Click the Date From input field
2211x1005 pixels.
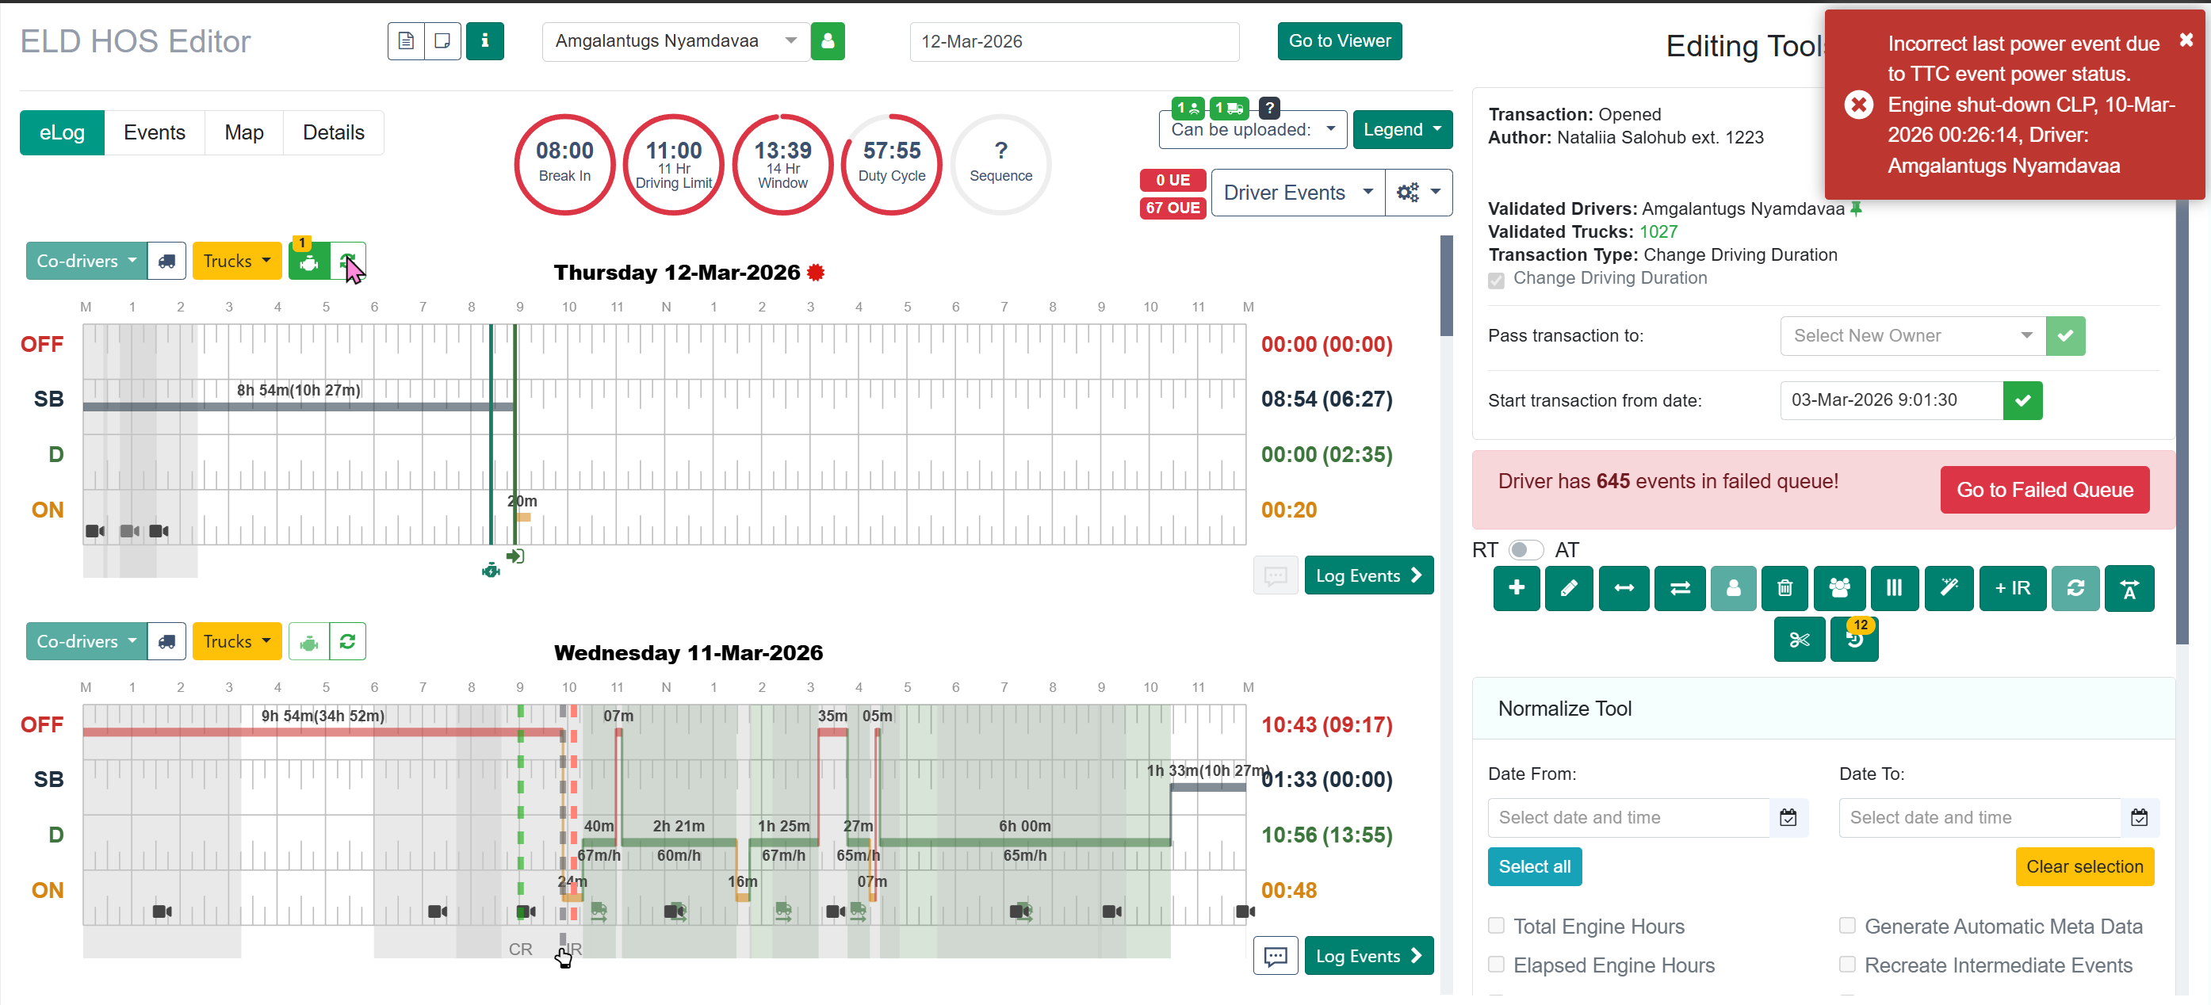click(x=1628, y=817)
